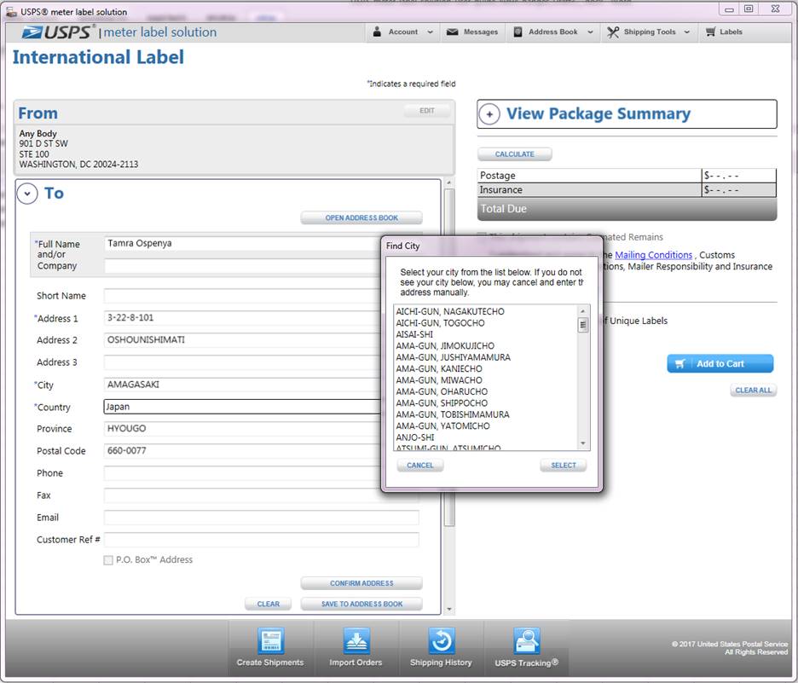The image size is (798, 683).
Task: Toggle the P.O. Box Address checkbox
Action: click(108, 560)
